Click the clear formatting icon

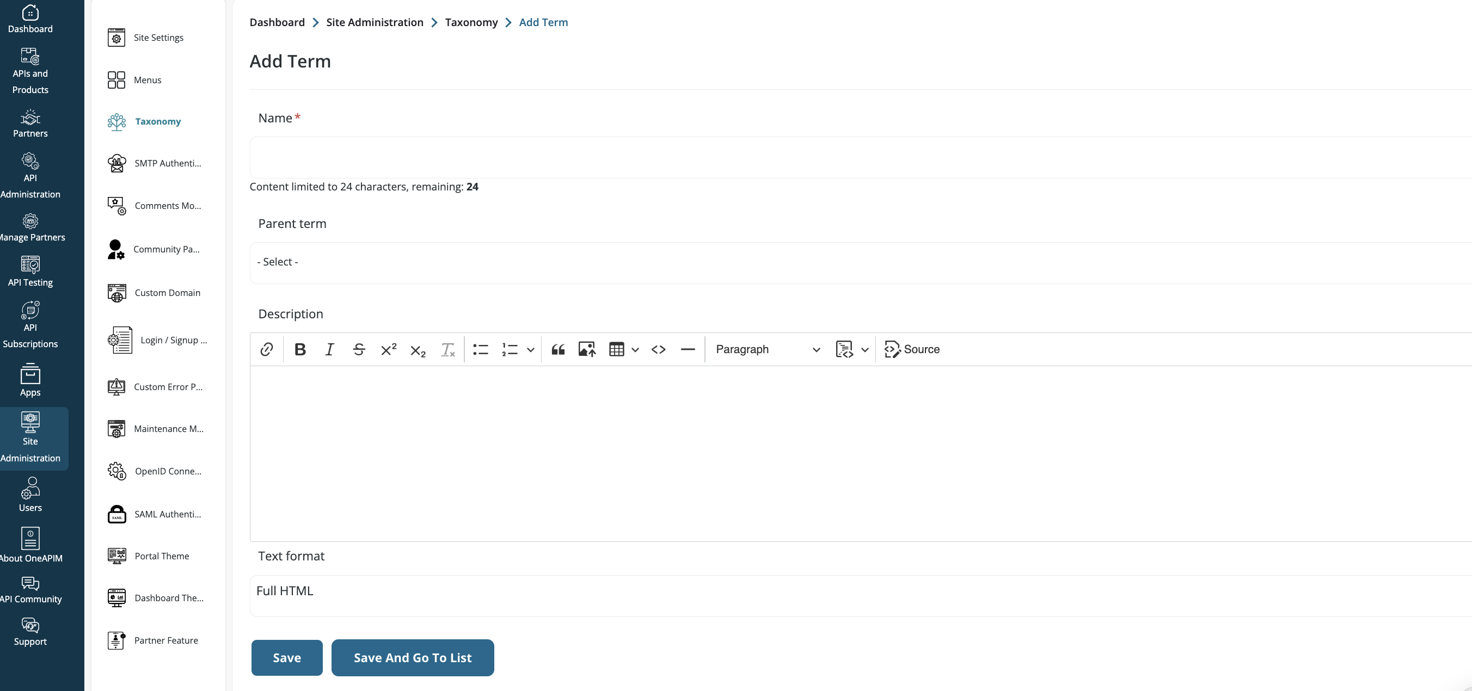448,349
